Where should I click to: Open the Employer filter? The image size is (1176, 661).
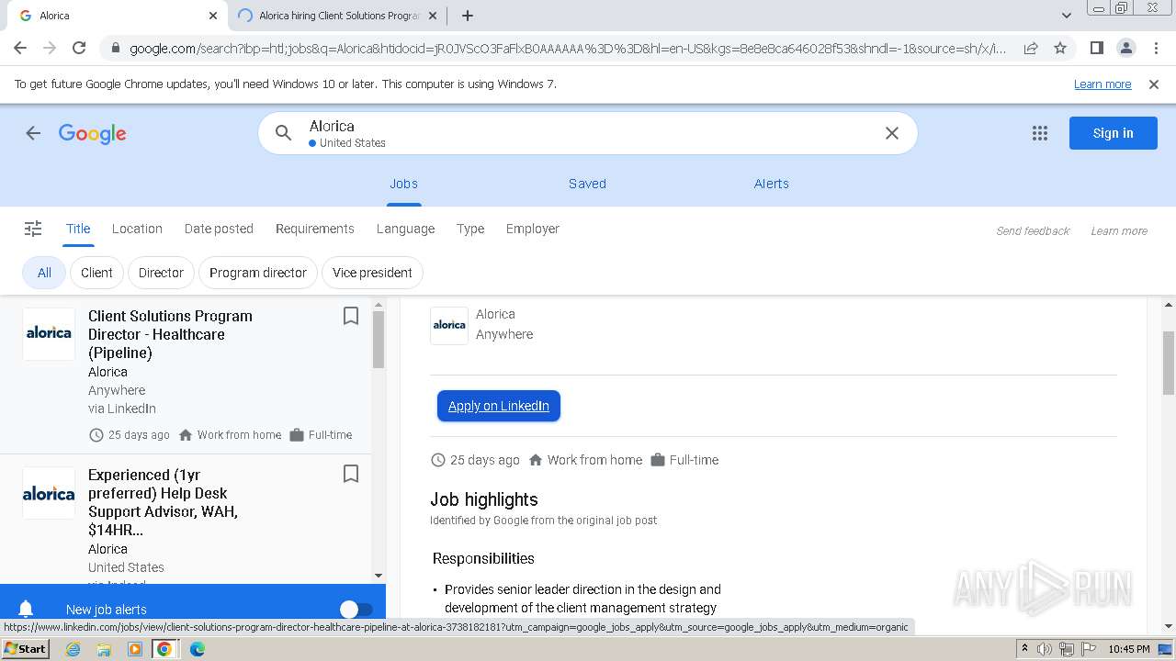[532, 229]
